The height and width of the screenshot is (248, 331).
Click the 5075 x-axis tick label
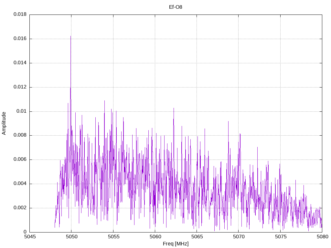point(280,237)
